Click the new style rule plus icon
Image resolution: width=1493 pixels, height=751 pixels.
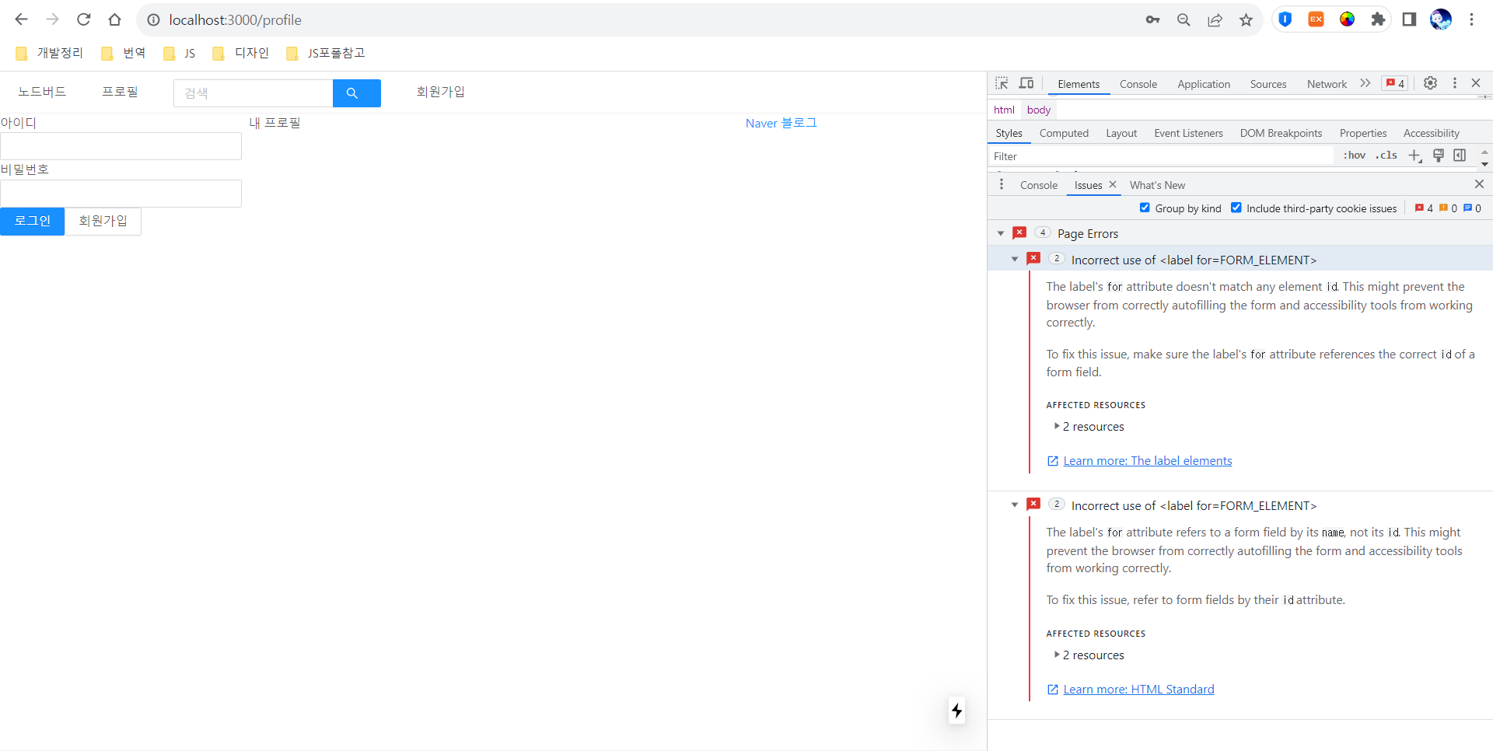point(1415,155)
